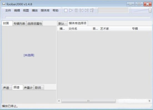Start playback with the Play icon
The width and height of the screenshot is (153, 110).
click(x=71, y=10)
